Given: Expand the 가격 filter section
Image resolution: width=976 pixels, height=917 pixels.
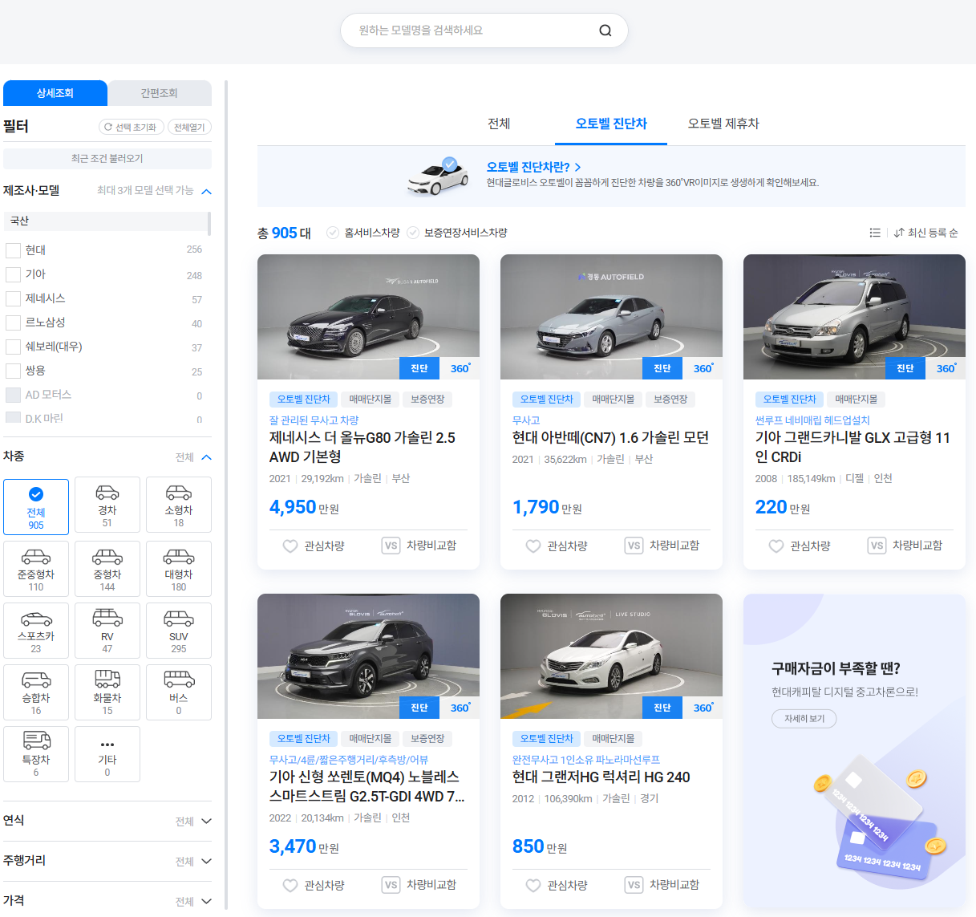Looking at the screenshot, I should point(107,901).
